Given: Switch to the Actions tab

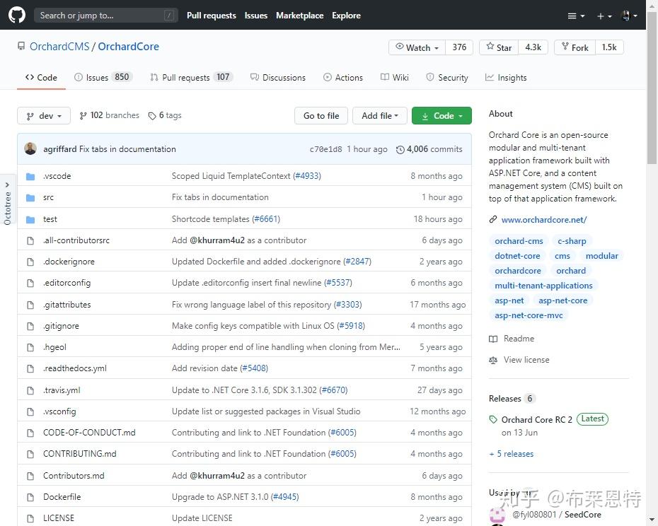Looking at the screenshot, I should pos(343,77).
